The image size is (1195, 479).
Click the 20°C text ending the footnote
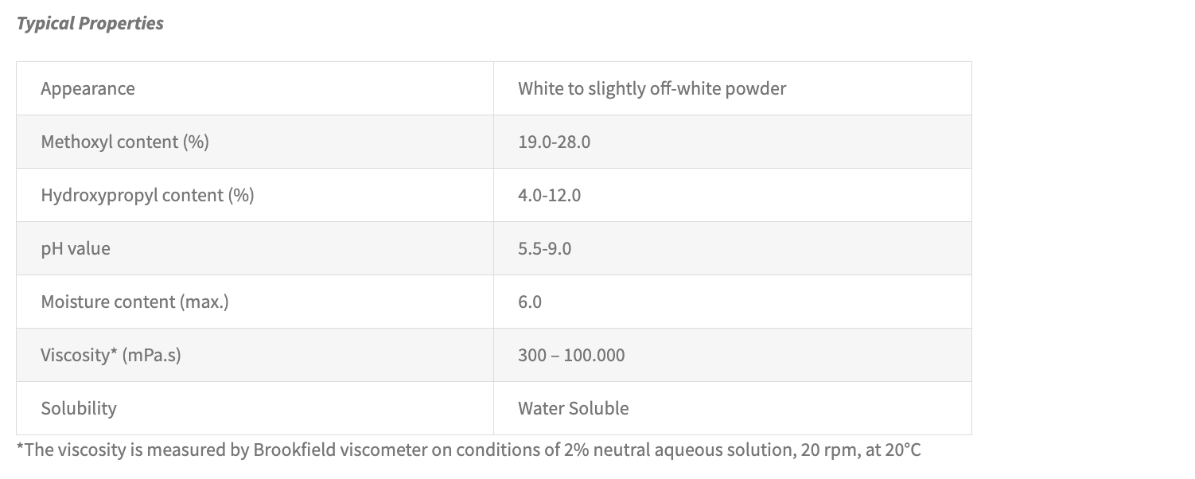click(x=902, y=450)
